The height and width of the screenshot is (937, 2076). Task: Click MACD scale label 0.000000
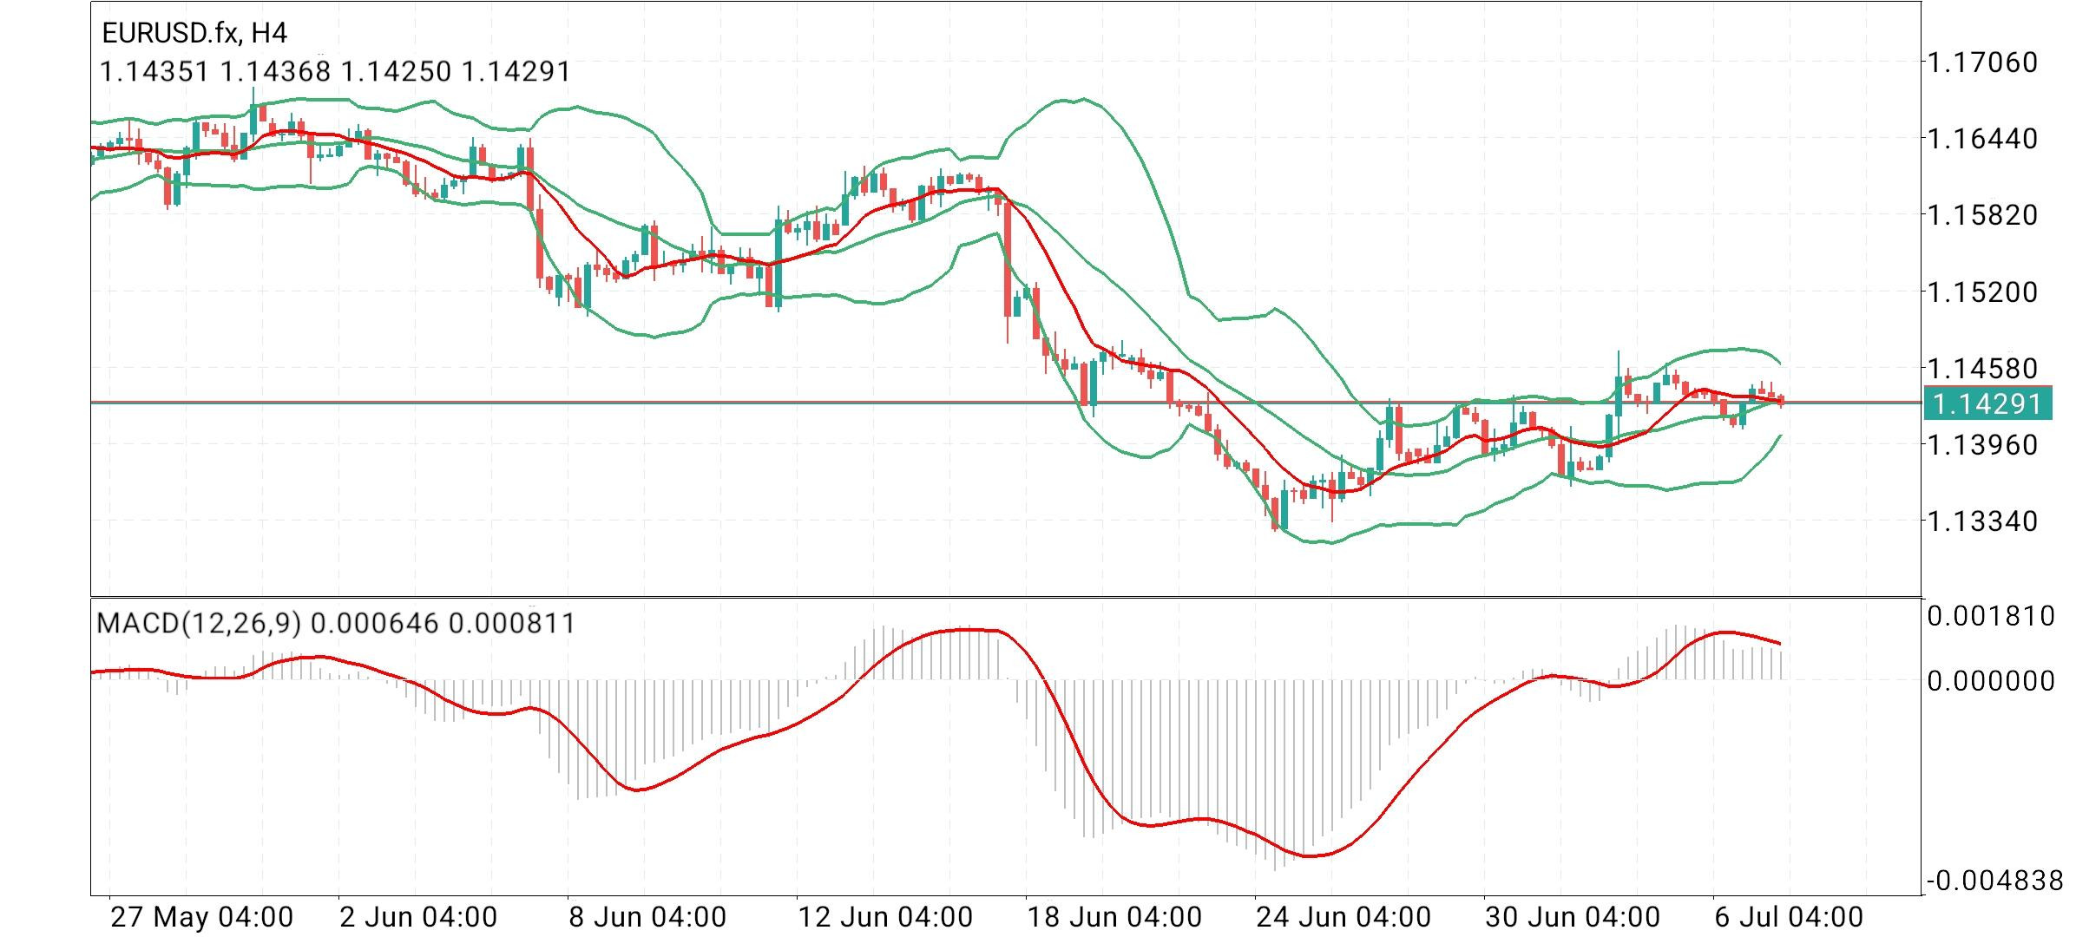pyautogui.click(x=1991, y=681)
